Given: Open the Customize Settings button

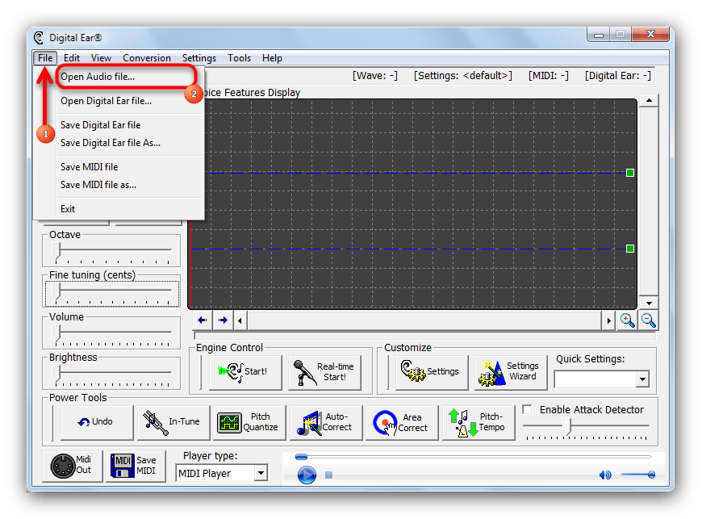Looking at the screenshot, I should click(430, 372).
